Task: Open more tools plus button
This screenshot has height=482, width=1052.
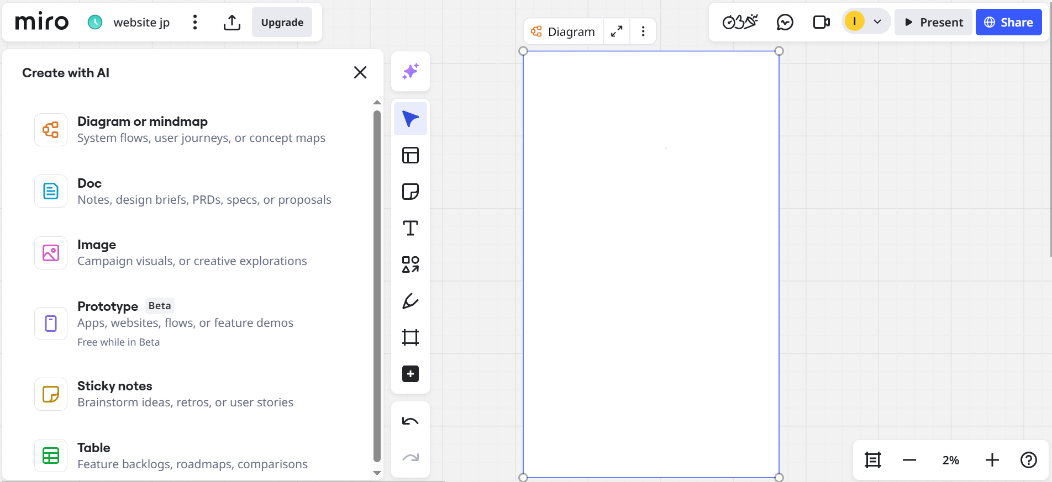Action: [x=411, y=374]
